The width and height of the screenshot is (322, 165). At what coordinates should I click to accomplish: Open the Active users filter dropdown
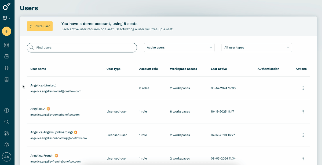coord(179,47)
